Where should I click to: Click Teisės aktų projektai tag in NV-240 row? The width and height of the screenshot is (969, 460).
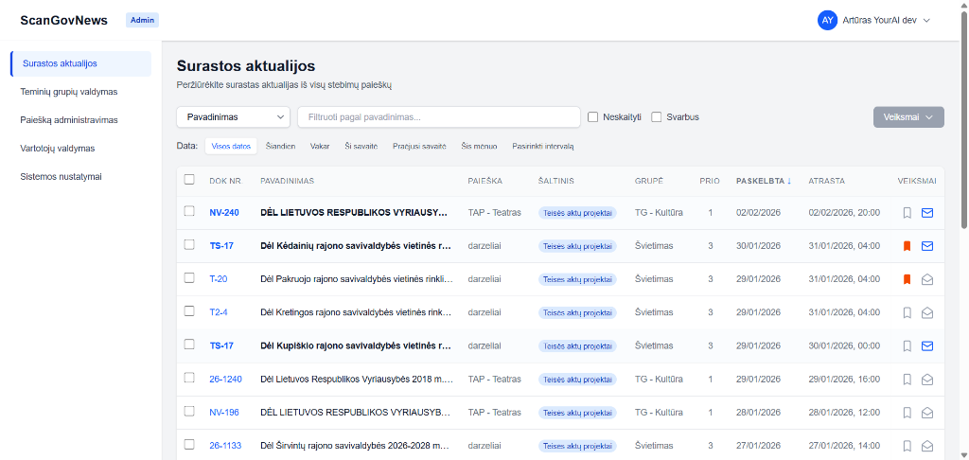pyautogui.click(x=577, y=213)
